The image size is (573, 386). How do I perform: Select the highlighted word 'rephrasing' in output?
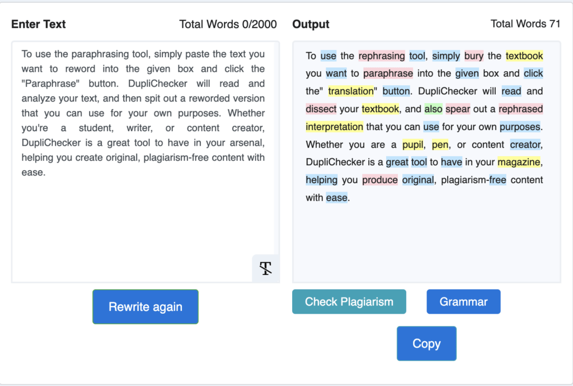coord(382,55)
